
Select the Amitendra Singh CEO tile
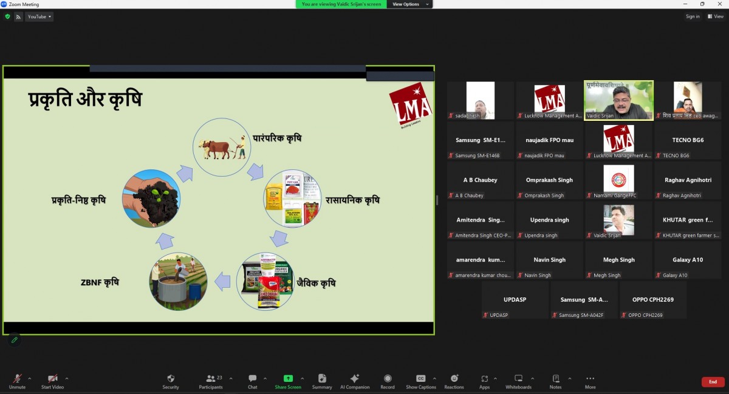[x=481, y=220]
